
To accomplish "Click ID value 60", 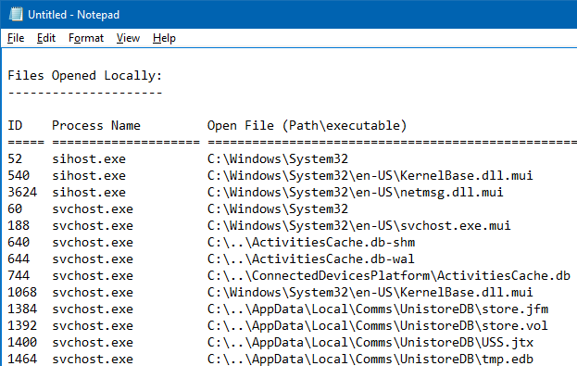I will [x=15, y=209].
